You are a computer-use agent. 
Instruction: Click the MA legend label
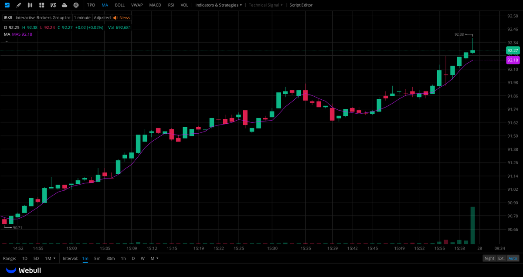(7, 34)
